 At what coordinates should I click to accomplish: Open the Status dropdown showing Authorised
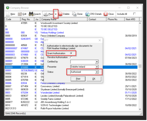(97, 72)
